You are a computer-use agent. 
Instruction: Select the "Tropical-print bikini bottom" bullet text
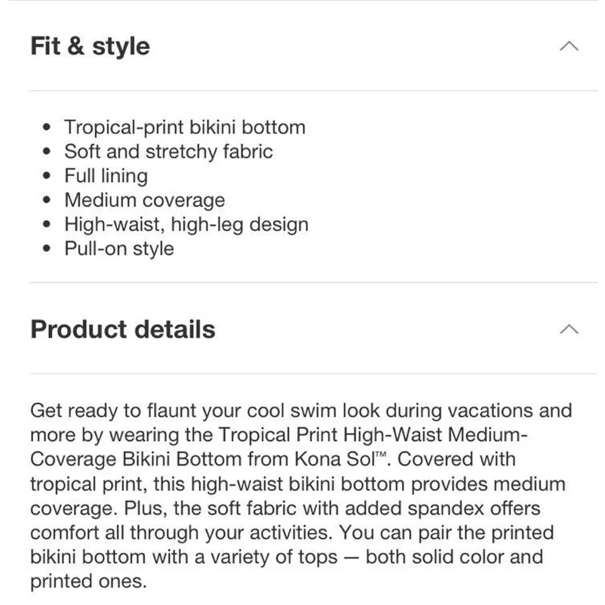click(185, 127)
